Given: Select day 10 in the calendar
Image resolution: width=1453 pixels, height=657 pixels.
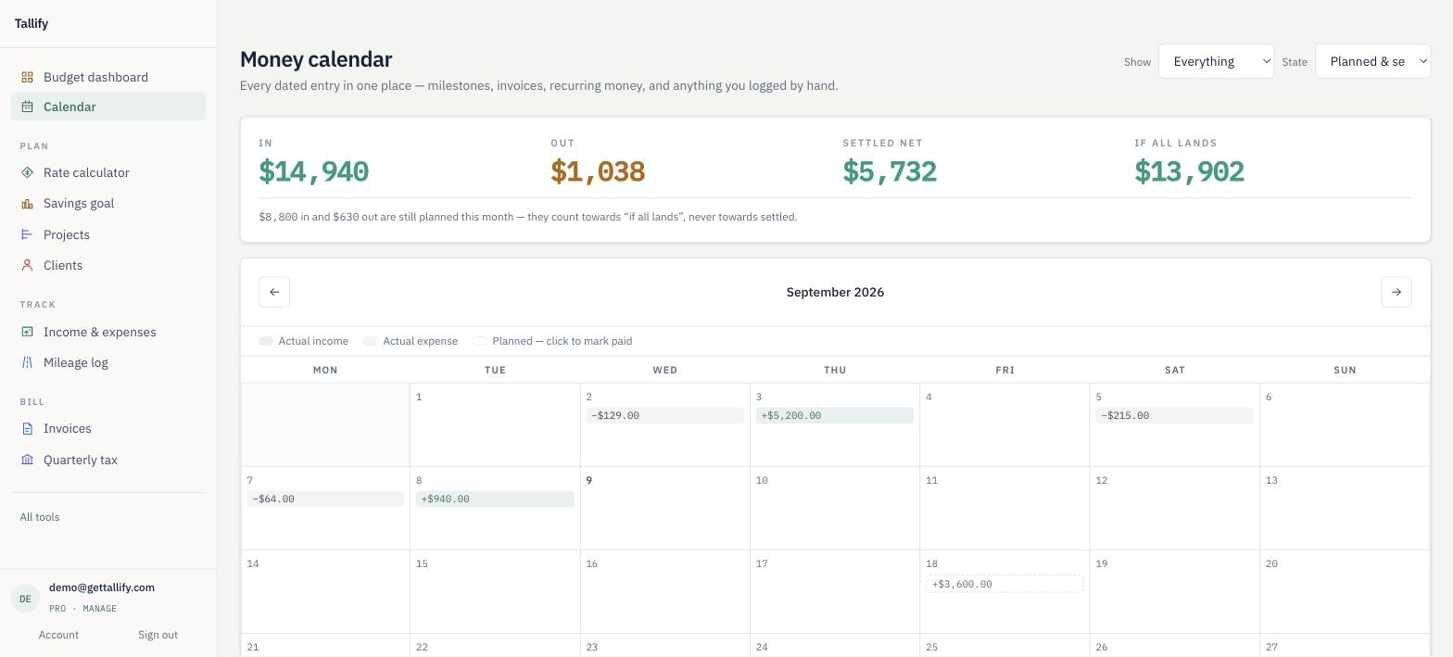Looking at the screenshot, I should pos(835,508).
